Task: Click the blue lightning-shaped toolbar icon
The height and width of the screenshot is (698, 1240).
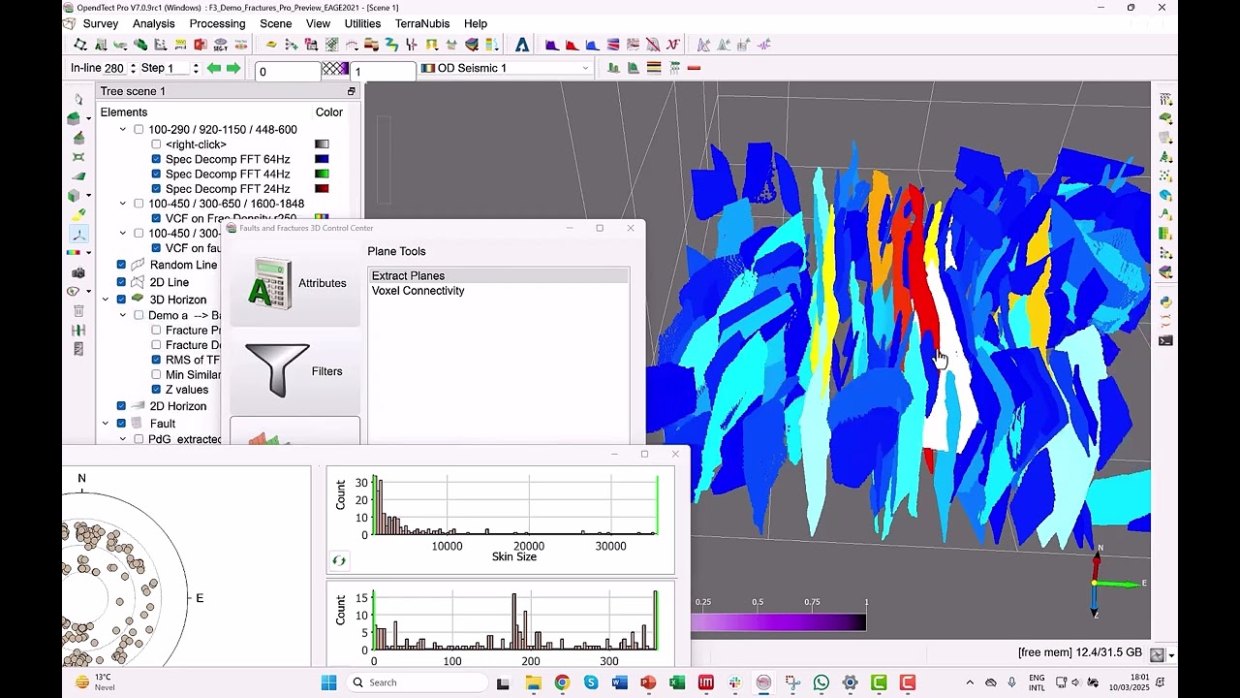Action: (x=391, y=45)
